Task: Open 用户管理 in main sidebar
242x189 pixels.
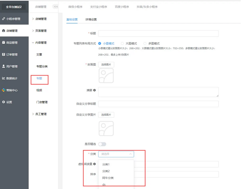Action: point(14,66)
